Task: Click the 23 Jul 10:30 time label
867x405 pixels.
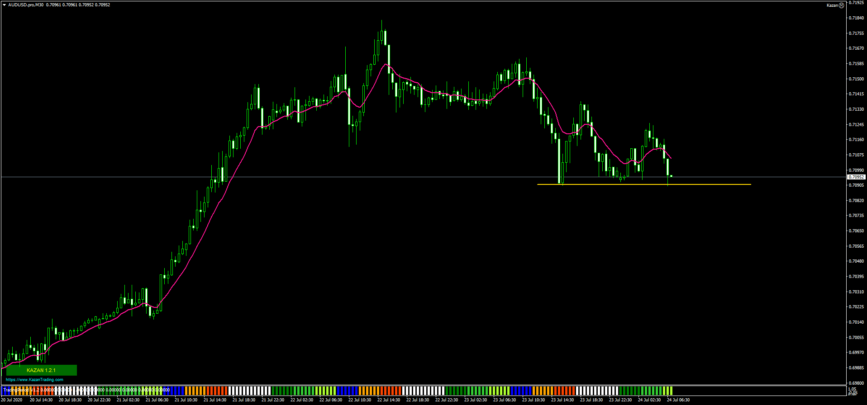Action: [x=534, y=400]
